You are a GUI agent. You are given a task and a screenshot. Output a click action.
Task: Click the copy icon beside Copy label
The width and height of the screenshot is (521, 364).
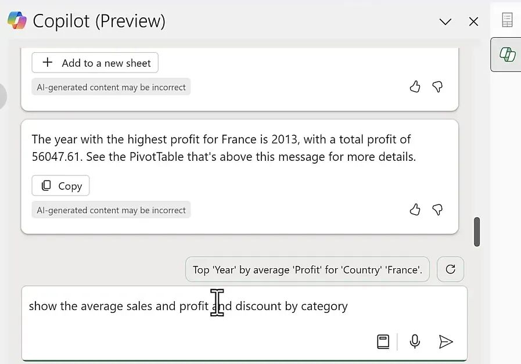46,185
